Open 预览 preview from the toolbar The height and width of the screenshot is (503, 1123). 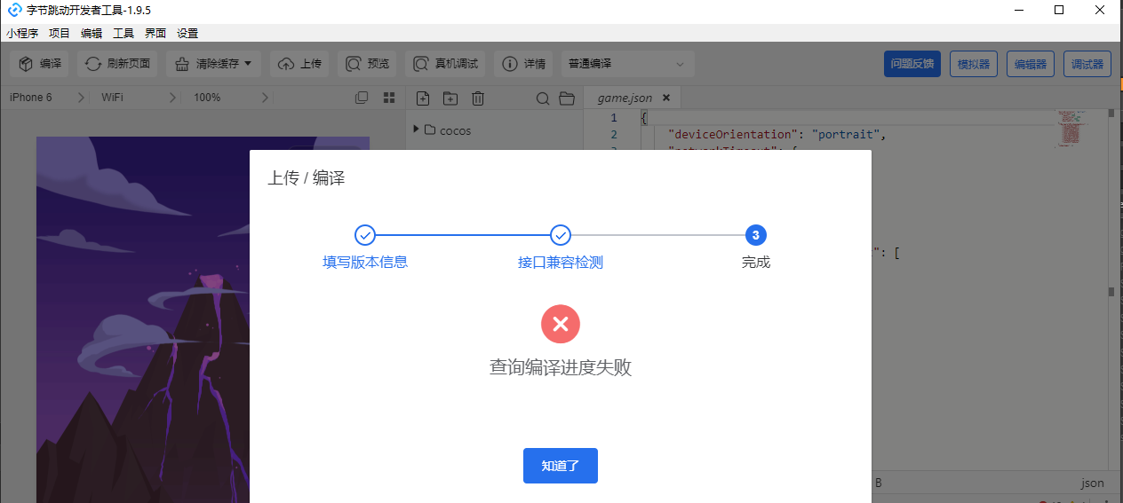pos(368,64)
